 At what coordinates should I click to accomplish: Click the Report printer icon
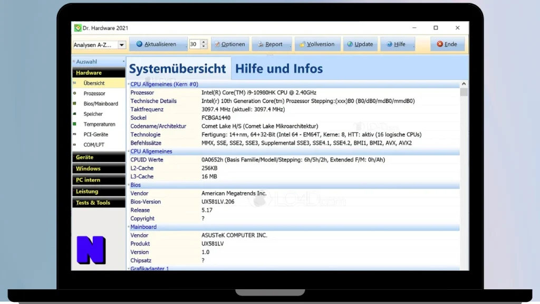point(261,44)
